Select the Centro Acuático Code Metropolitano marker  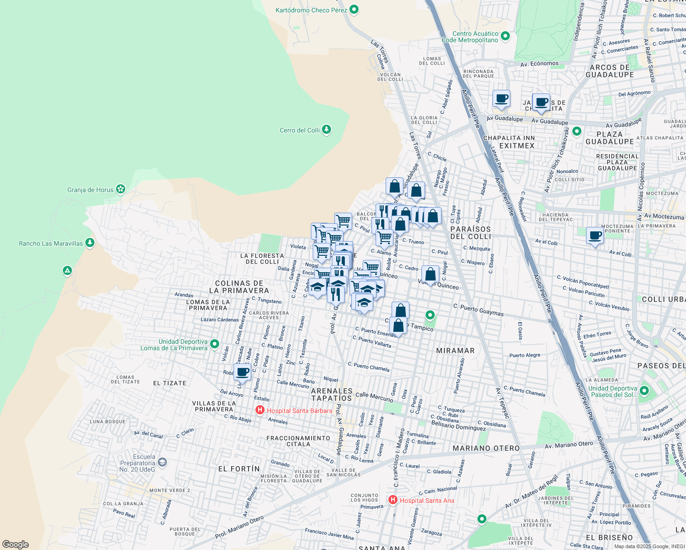pyautogui.click(x=505, y=36)
